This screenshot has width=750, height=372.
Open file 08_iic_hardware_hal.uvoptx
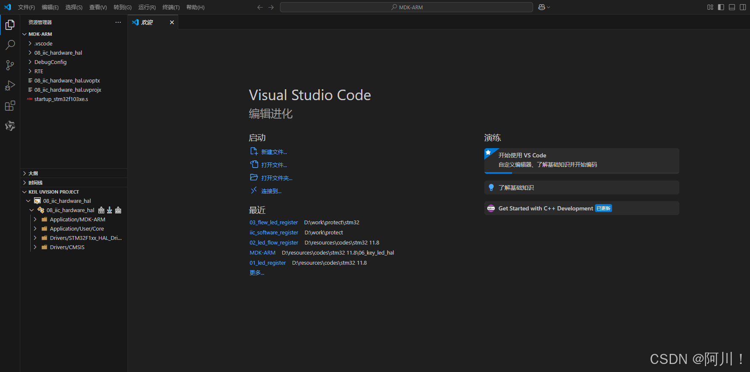(x=67, y=80)
